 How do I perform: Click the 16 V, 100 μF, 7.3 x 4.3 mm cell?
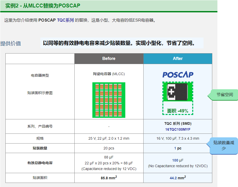pyautogui.click(x=178, y=138)
